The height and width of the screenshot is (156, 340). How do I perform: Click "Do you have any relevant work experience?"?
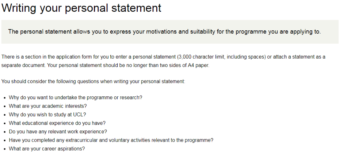coord(58,131)
